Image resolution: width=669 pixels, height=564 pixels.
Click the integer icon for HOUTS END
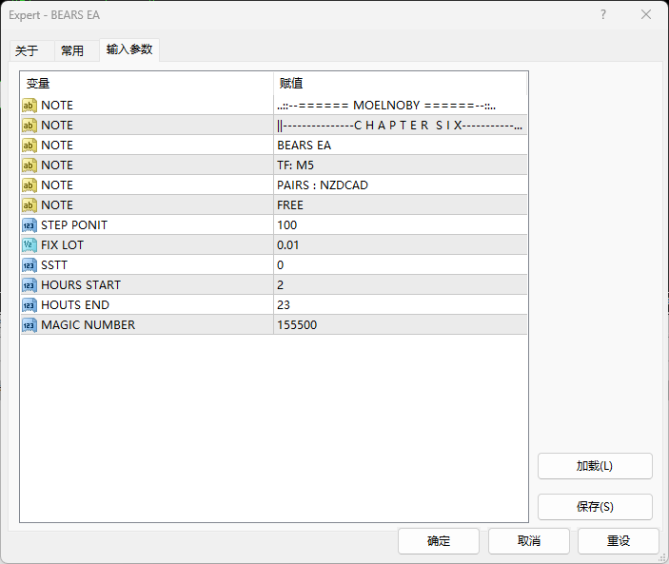[x=30, y=305]
